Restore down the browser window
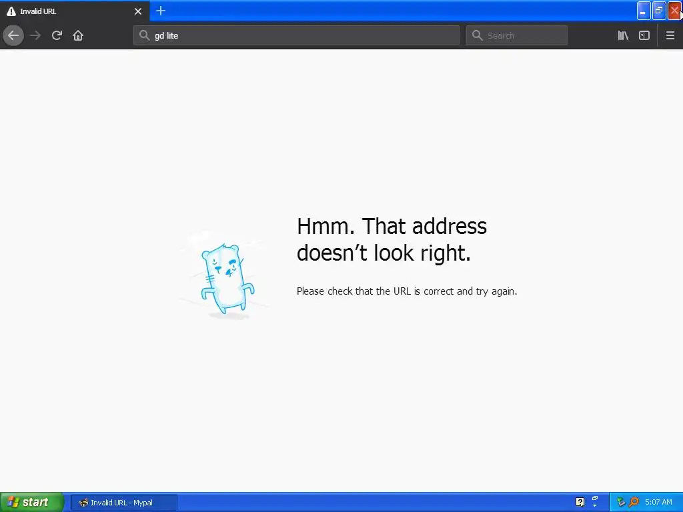Screen dimensions: 683x512 point(659,11)
